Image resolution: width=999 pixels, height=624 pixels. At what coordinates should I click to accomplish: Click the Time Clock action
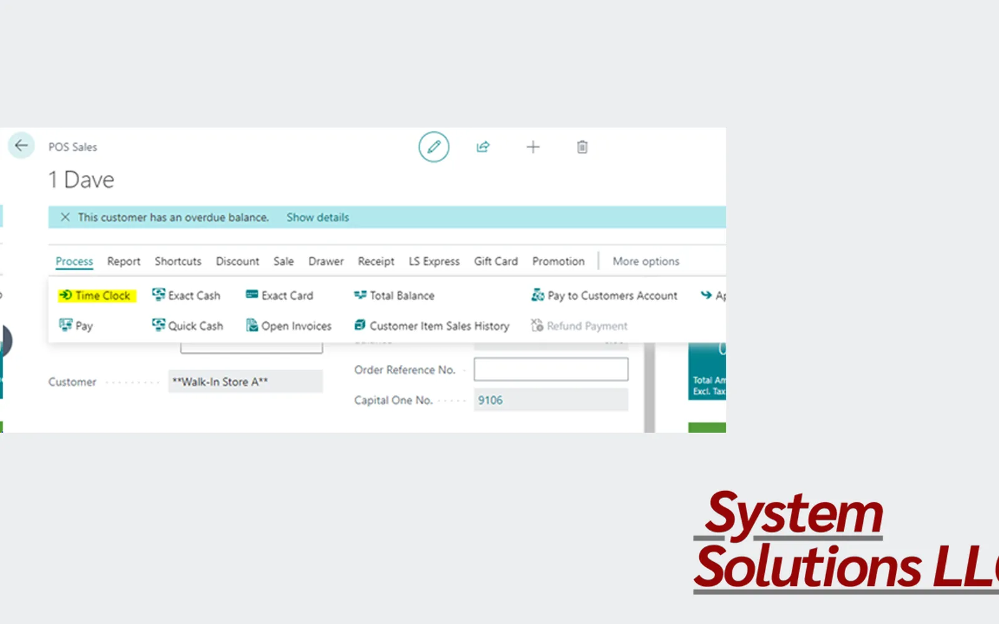pos(96,296)
